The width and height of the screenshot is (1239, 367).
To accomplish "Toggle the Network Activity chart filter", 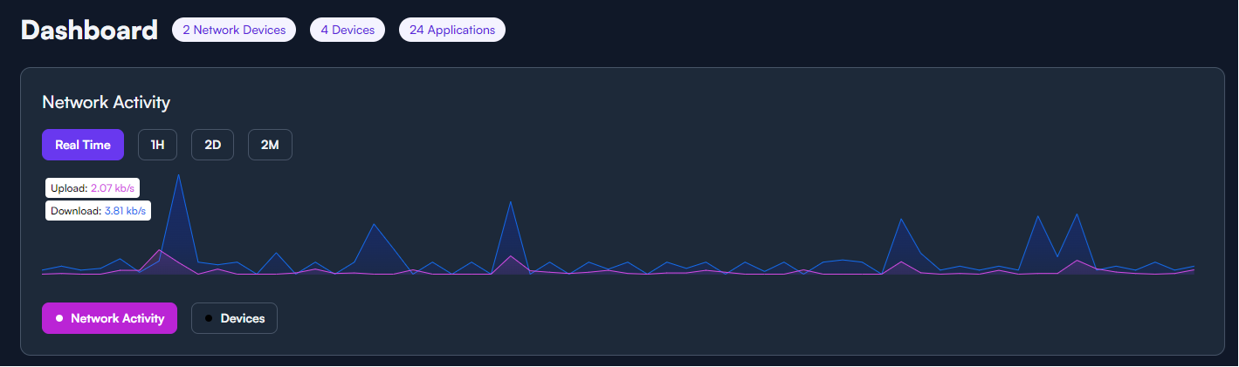I will (x=109, y=318).
